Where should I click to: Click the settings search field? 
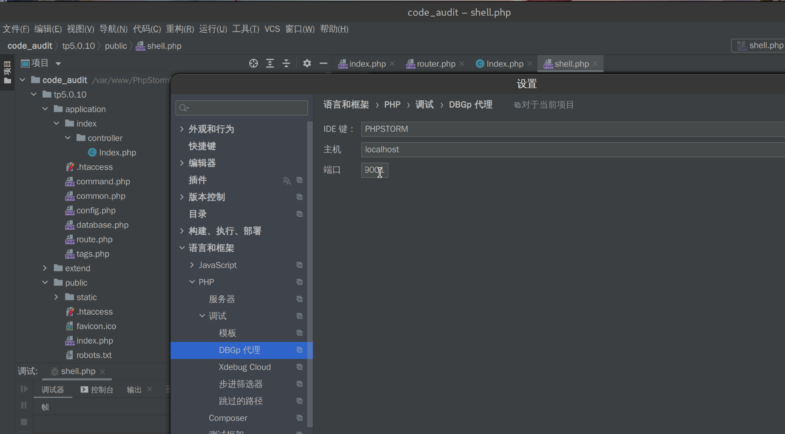[242, 108]
